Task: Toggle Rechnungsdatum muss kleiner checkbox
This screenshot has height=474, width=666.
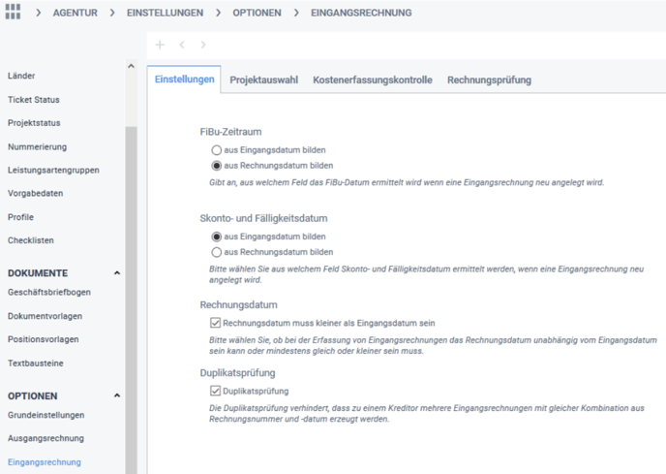Action: click(x=216, y=322)
